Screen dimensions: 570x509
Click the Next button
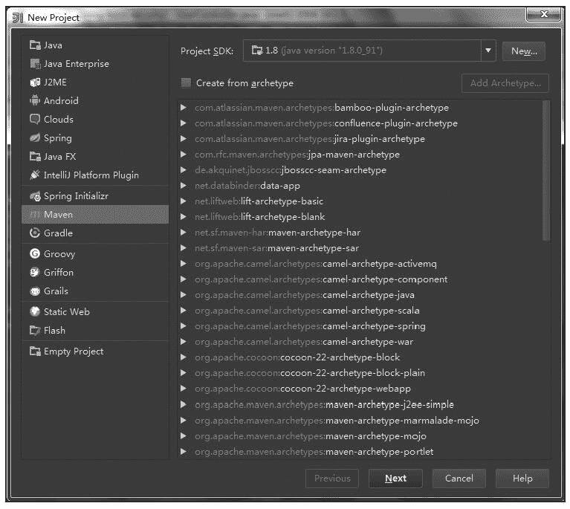coord(395,479)
